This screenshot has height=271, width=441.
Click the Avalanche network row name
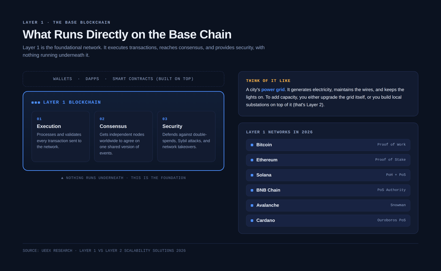268,206
